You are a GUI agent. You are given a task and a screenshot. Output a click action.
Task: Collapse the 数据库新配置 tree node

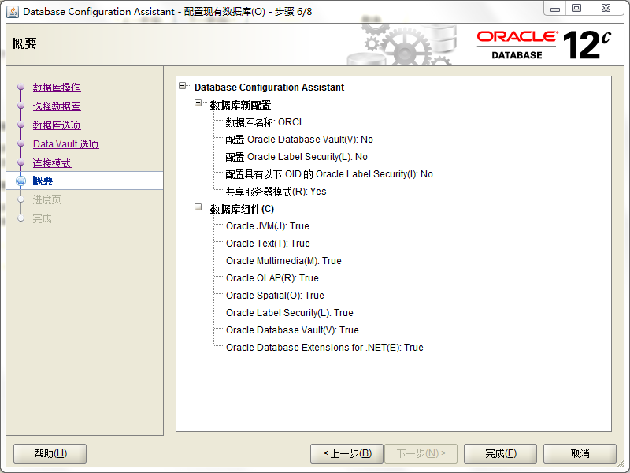pos(198,103)
